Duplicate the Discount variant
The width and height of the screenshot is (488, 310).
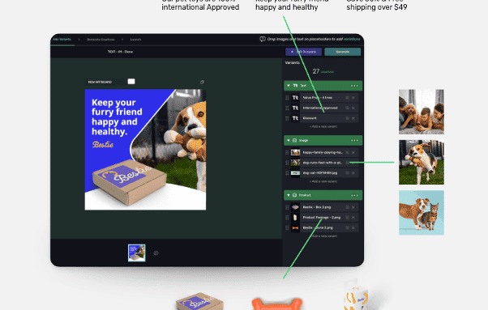tap(347, 118)
